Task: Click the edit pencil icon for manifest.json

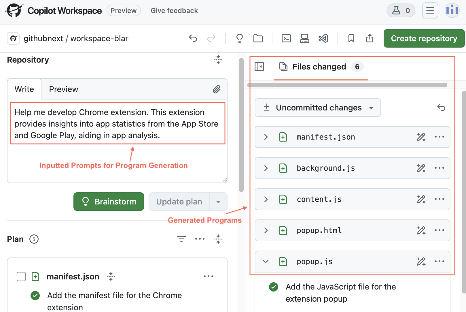Action: pyautogui.click(x=421, y=137)
